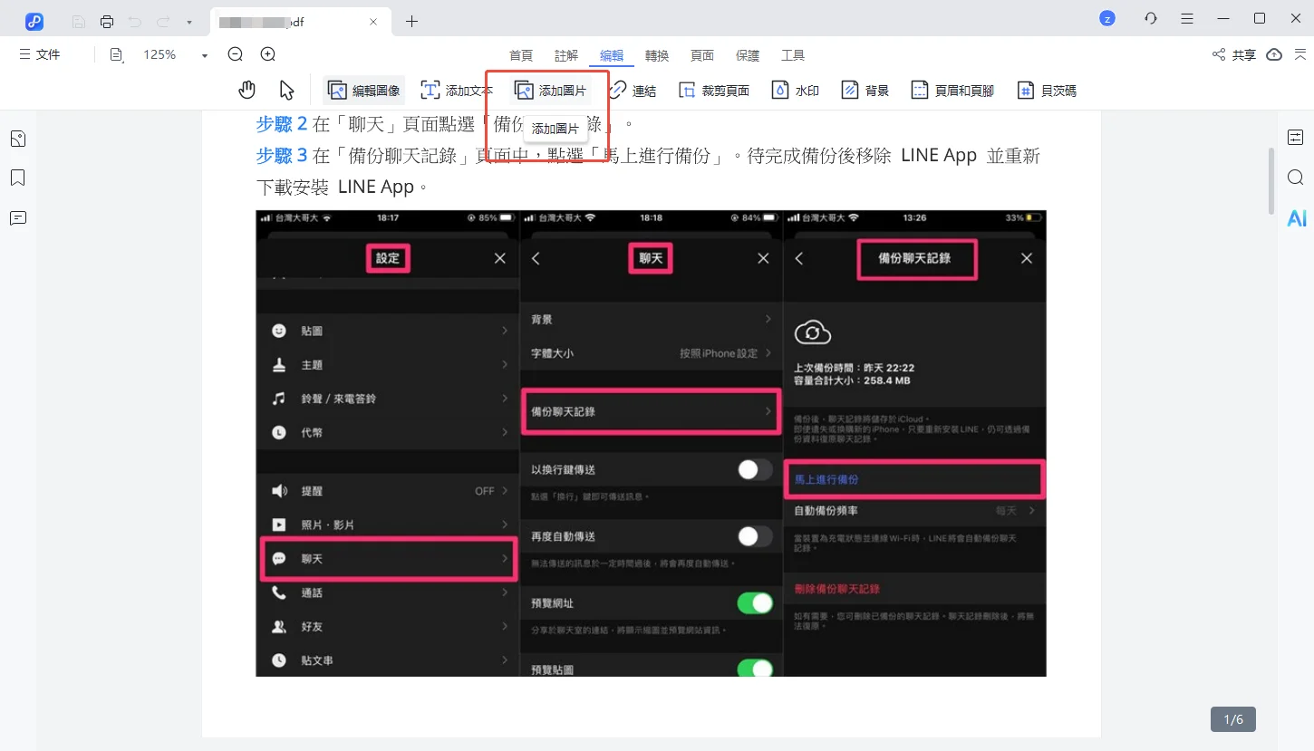Open the comments panel icon
The height and width of the screenshot is (751, 1314).
click(x=18, y=217)
